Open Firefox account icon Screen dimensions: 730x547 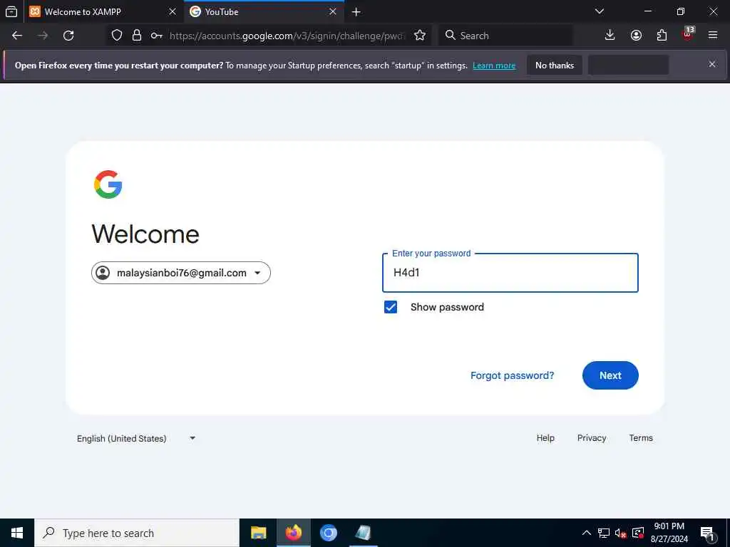636,36
